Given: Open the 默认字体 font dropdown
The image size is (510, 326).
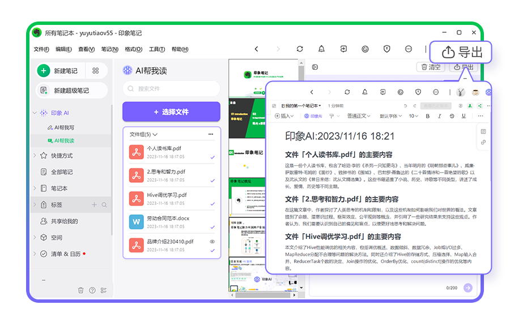Looking at the screenshot, I should (x=390, y=116).
